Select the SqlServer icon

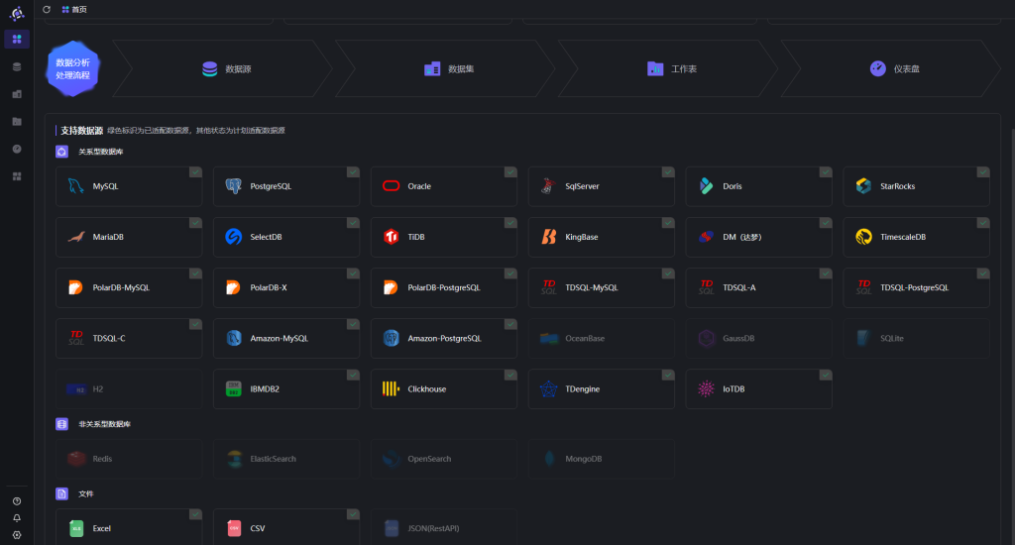[548, 186]
